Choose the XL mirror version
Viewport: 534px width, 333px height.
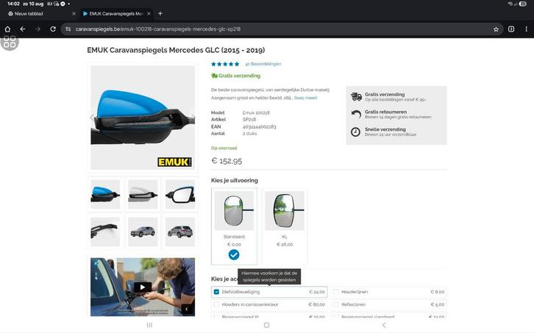point(285,226)
